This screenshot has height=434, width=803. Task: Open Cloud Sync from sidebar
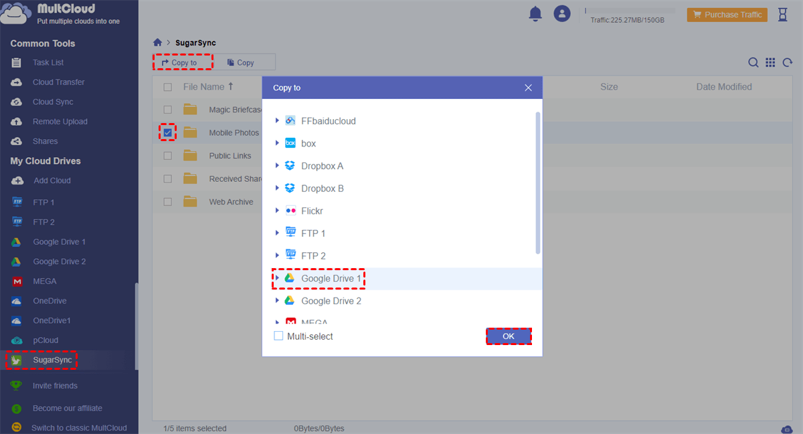(53, 102)
